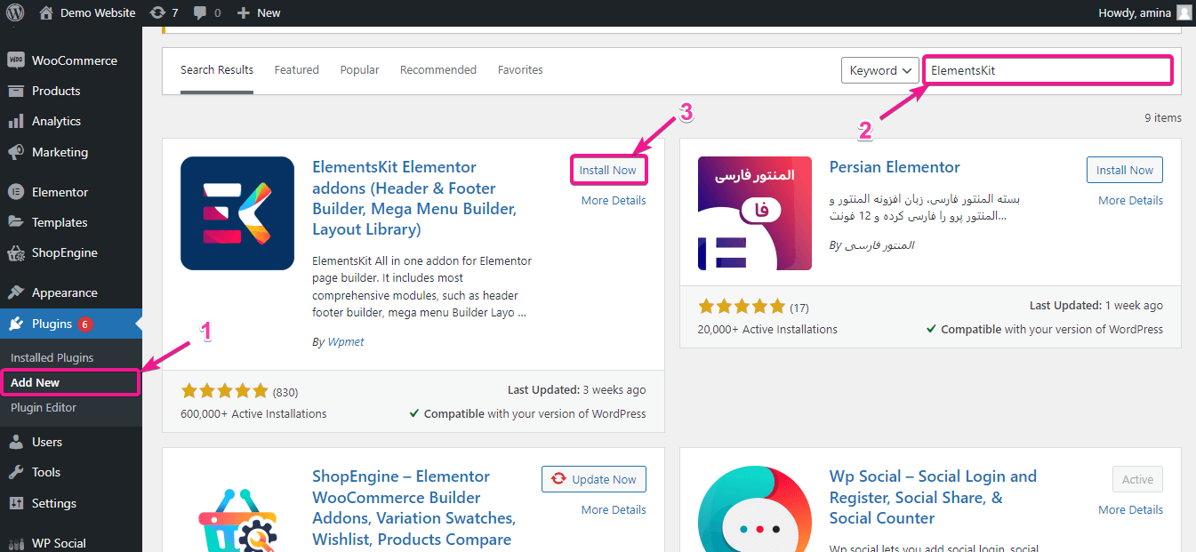The image size is (1196, 552).
Task: Click the Users person icon
Action: click(x=15, y=442)
